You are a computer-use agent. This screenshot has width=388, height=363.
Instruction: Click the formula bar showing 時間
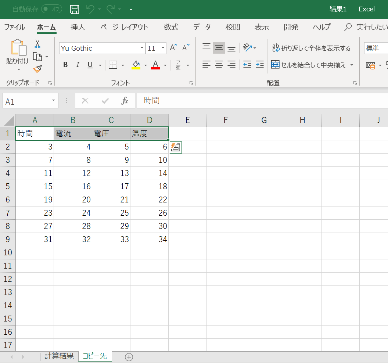point(262,100)
